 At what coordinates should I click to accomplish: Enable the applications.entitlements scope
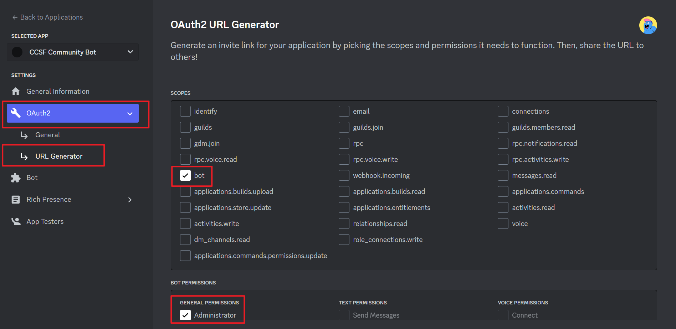344,207
